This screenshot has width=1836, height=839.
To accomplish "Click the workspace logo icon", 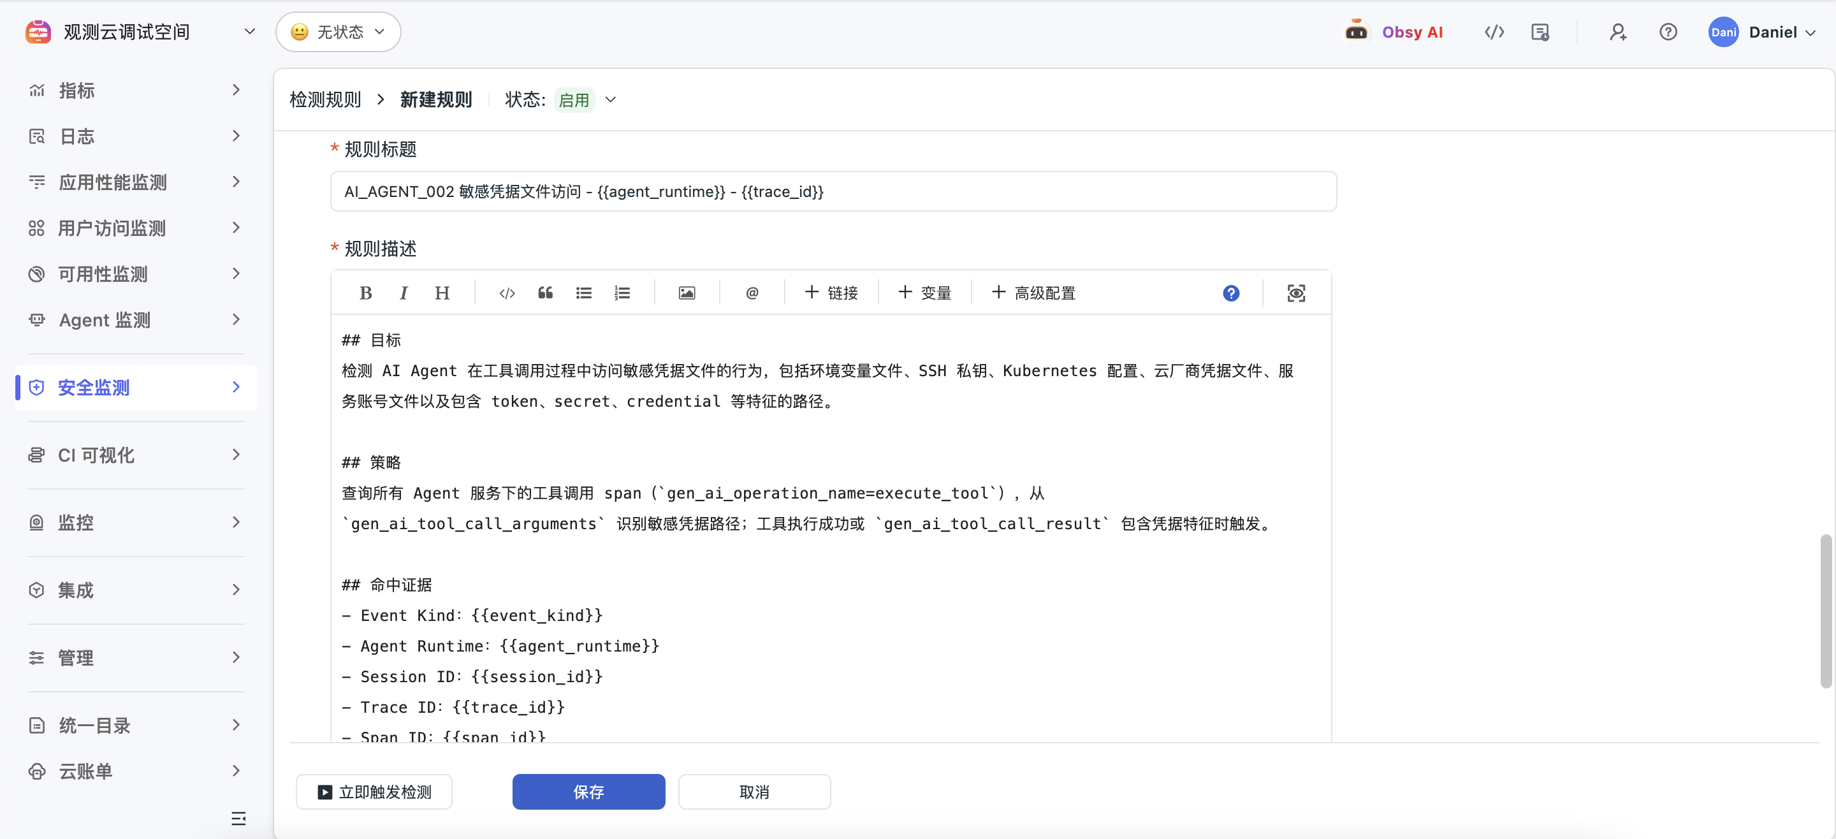I will [38, 32].
